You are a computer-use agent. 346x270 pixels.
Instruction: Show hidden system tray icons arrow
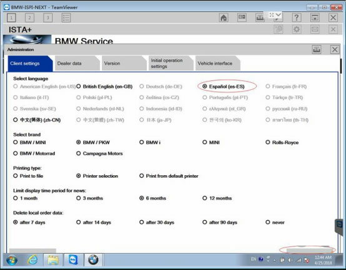(275, 260)
